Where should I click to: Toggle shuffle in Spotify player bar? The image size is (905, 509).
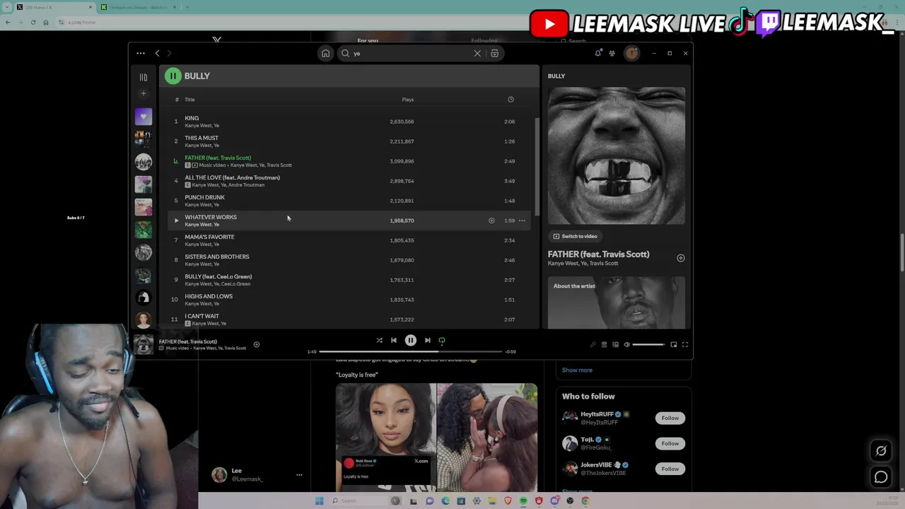tap(379, 341)
